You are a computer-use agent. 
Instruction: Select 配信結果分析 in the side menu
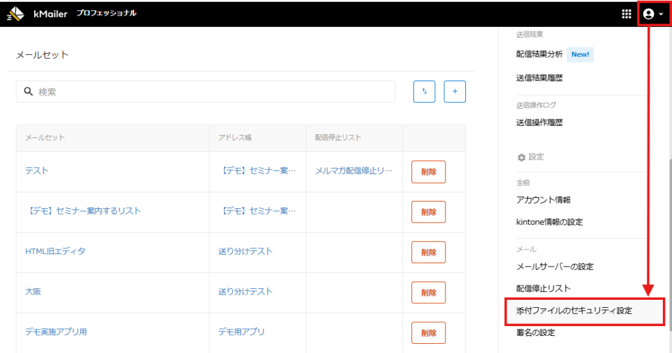click(539, 54)
